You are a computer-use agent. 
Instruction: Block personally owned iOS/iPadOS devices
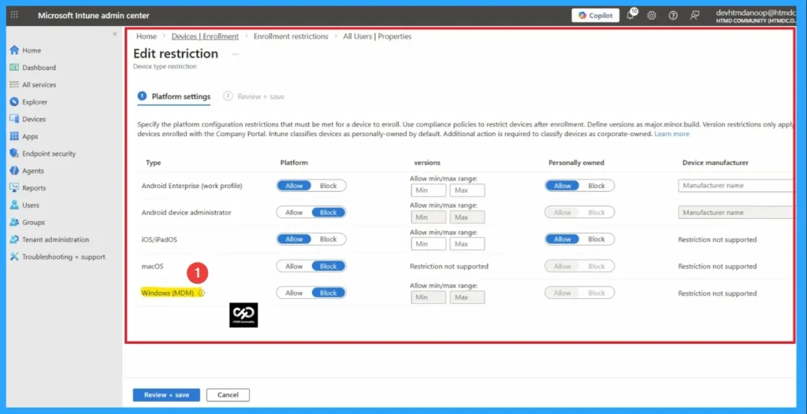597,239
